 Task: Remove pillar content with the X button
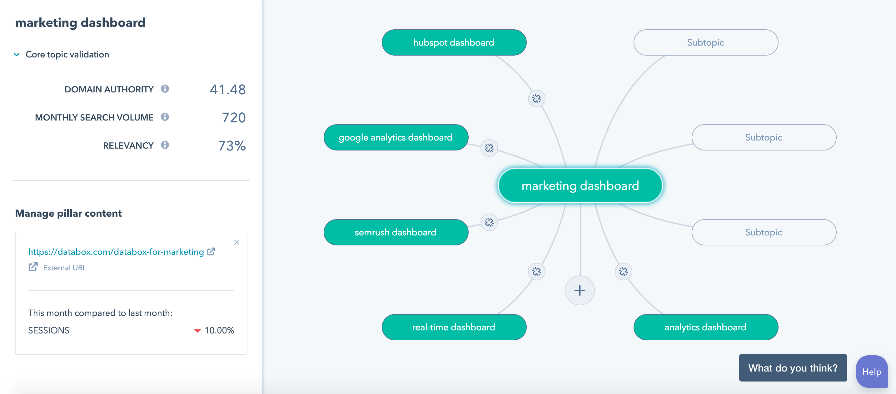pos(236,242)
